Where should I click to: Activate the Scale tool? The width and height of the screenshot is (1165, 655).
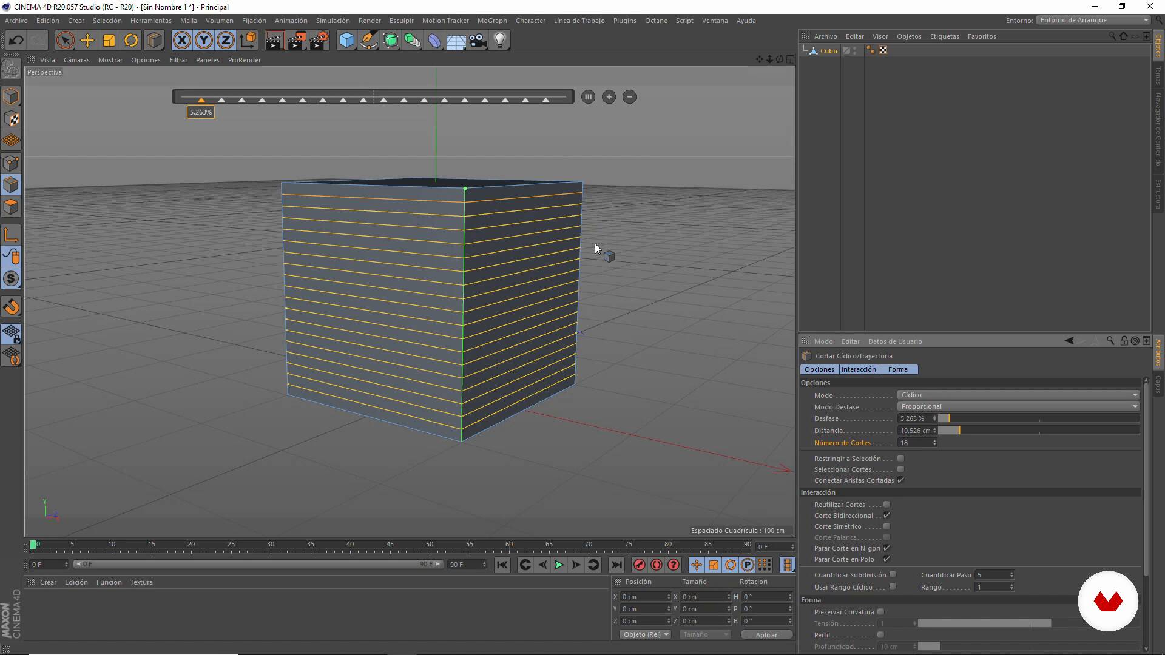[x=109, y=41]
